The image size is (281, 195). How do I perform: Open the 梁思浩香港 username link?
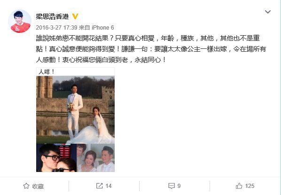[x=52, y=16]
